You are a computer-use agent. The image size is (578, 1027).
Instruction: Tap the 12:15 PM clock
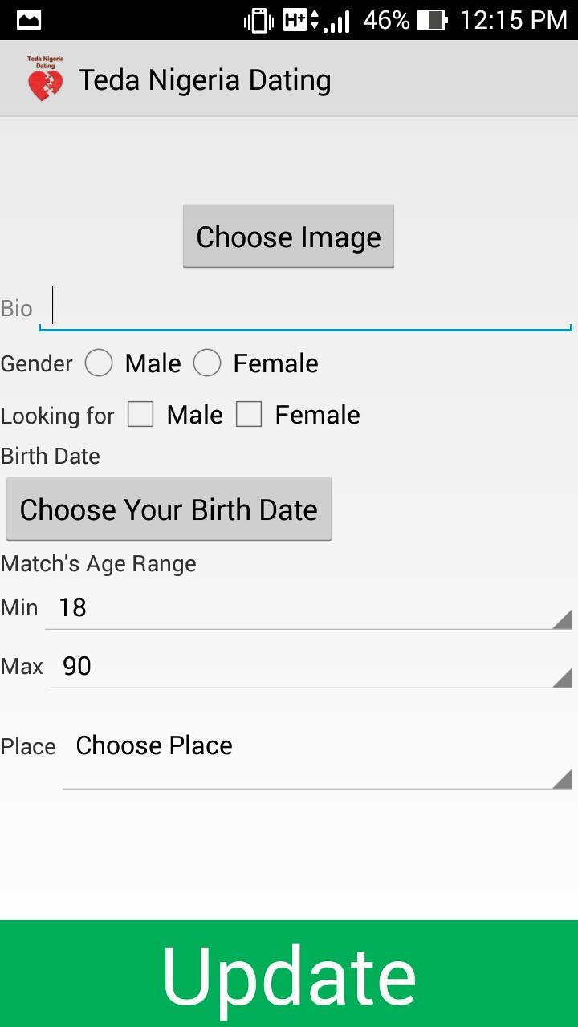click(514, 20)
